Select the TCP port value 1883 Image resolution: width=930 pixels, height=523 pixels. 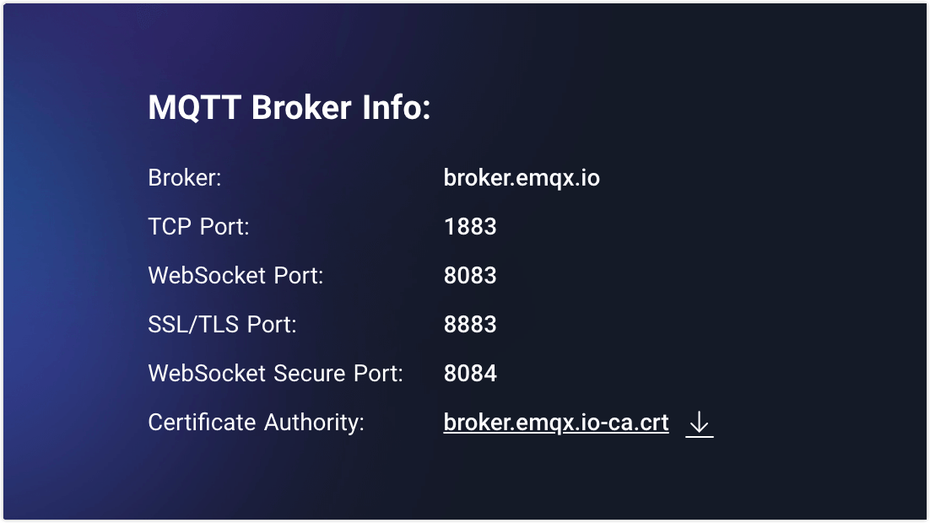pos(470,227)
